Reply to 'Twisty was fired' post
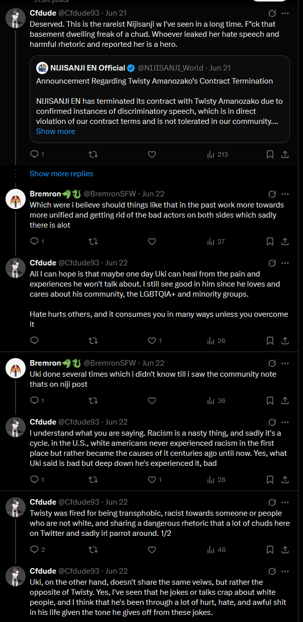The height and width of the screenshot is (622, 303). (34, 549)
